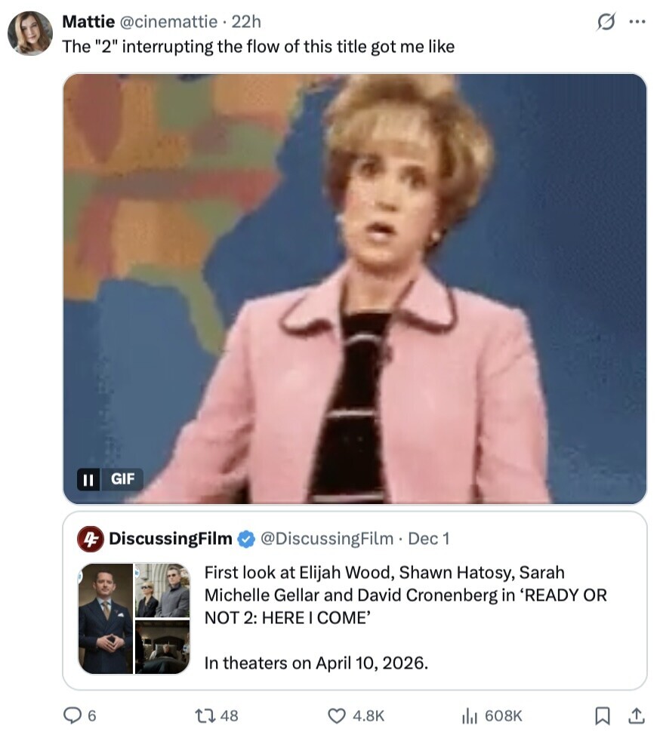
Task: Bookmark this post
Action: [603, 715]
